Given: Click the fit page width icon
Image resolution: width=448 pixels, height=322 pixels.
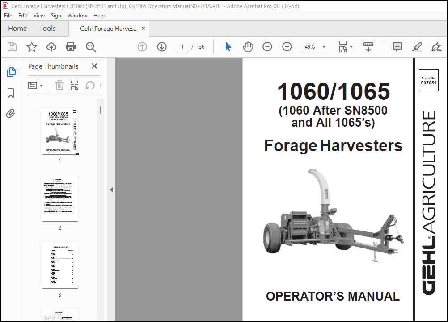Looking at the screenshot, I should point(343,47).
